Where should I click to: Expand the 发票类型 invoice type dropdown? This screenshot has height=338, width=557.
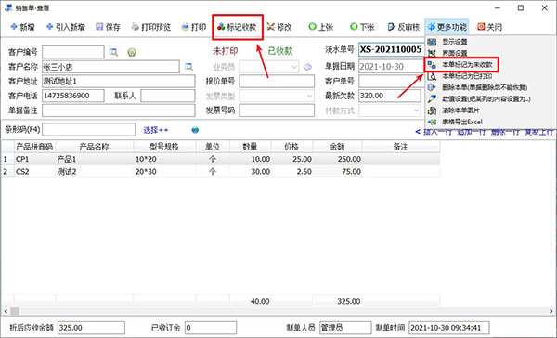309,96
